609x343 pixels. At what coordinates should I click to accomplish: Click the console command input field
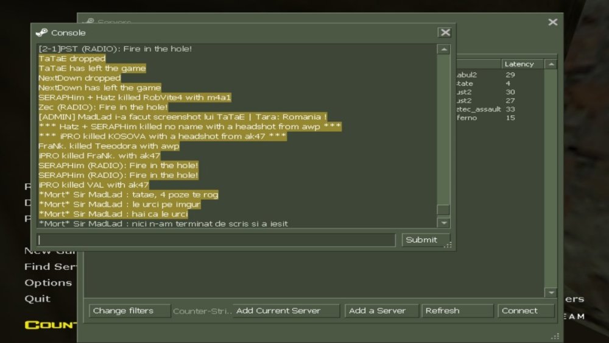pos(216,240)
